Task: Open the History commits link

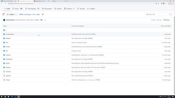Action: (167, 20)
